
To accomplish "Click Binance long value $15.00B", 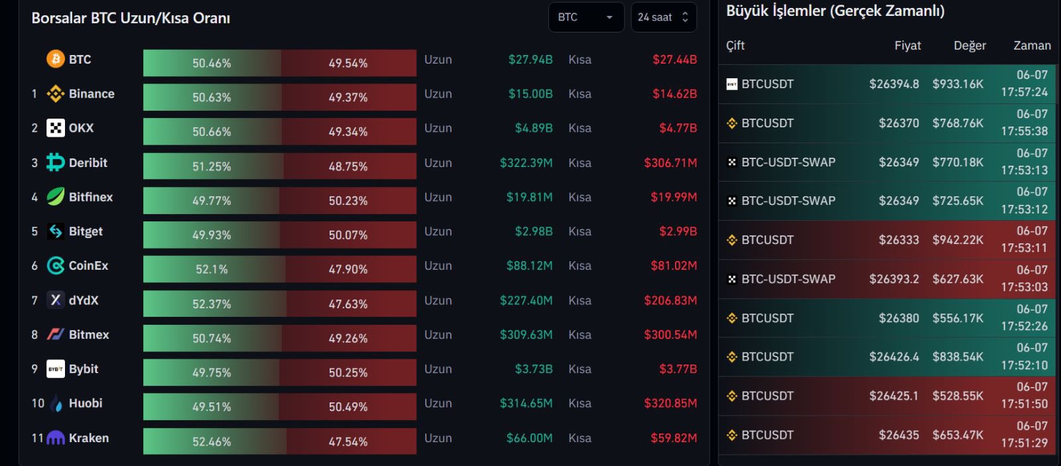I will pyautogui.click(x=530, y=93).
